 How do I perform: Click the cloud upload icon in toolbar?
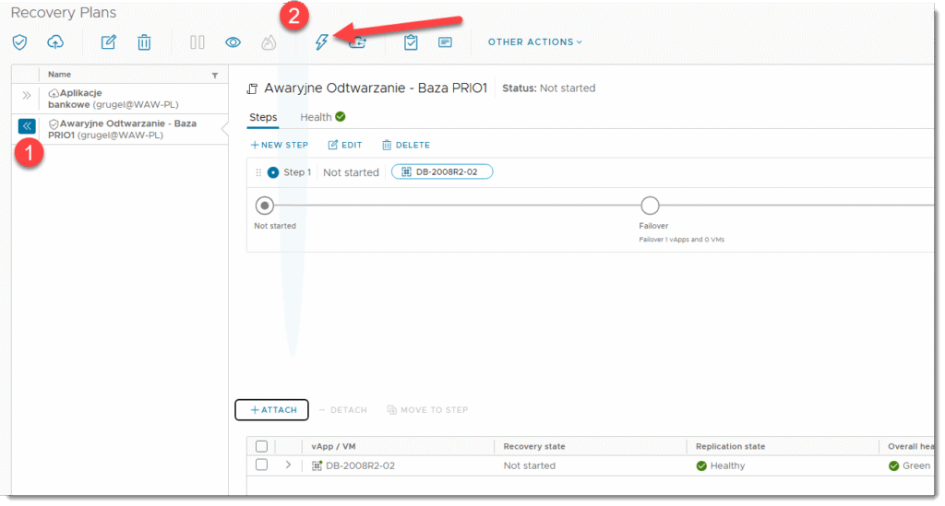55,42
